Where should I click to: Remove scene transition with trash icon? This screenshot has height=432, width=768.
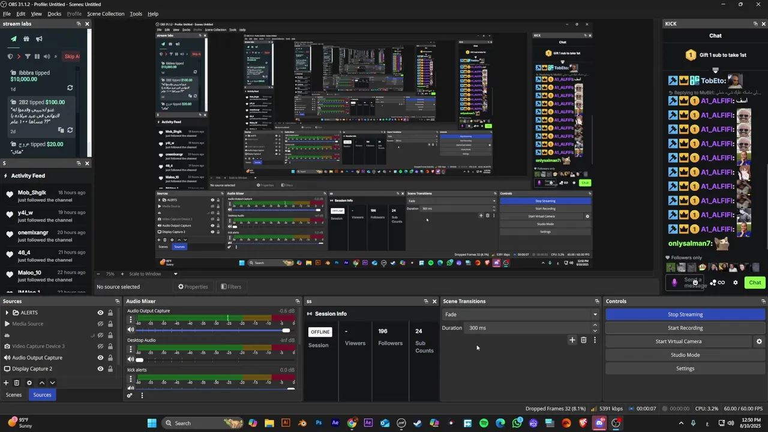click(583, 340)
